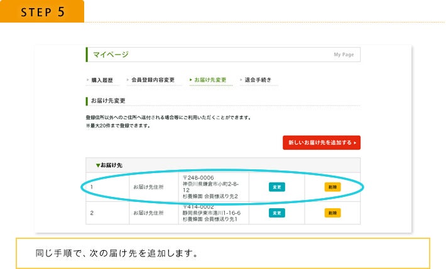Go to the 退会手続き tab
Viewport: 446px width, 269px height.
tap(258, 80)
